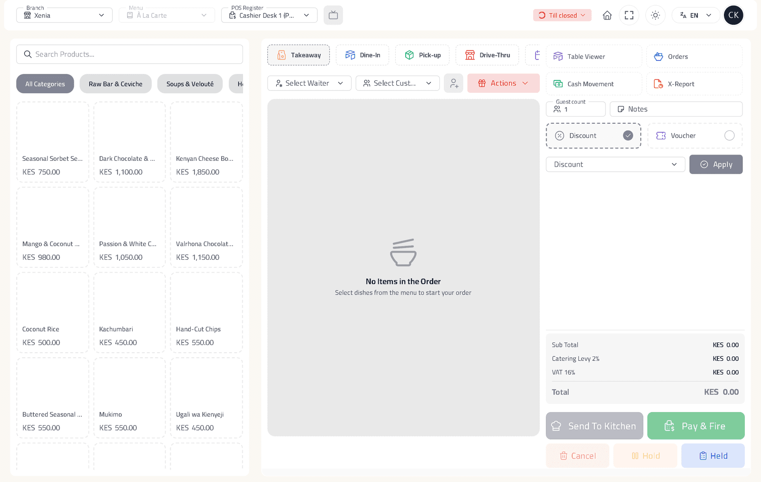
Task: Select the Takeaway order type tab
Action: [x=299, y=55]
